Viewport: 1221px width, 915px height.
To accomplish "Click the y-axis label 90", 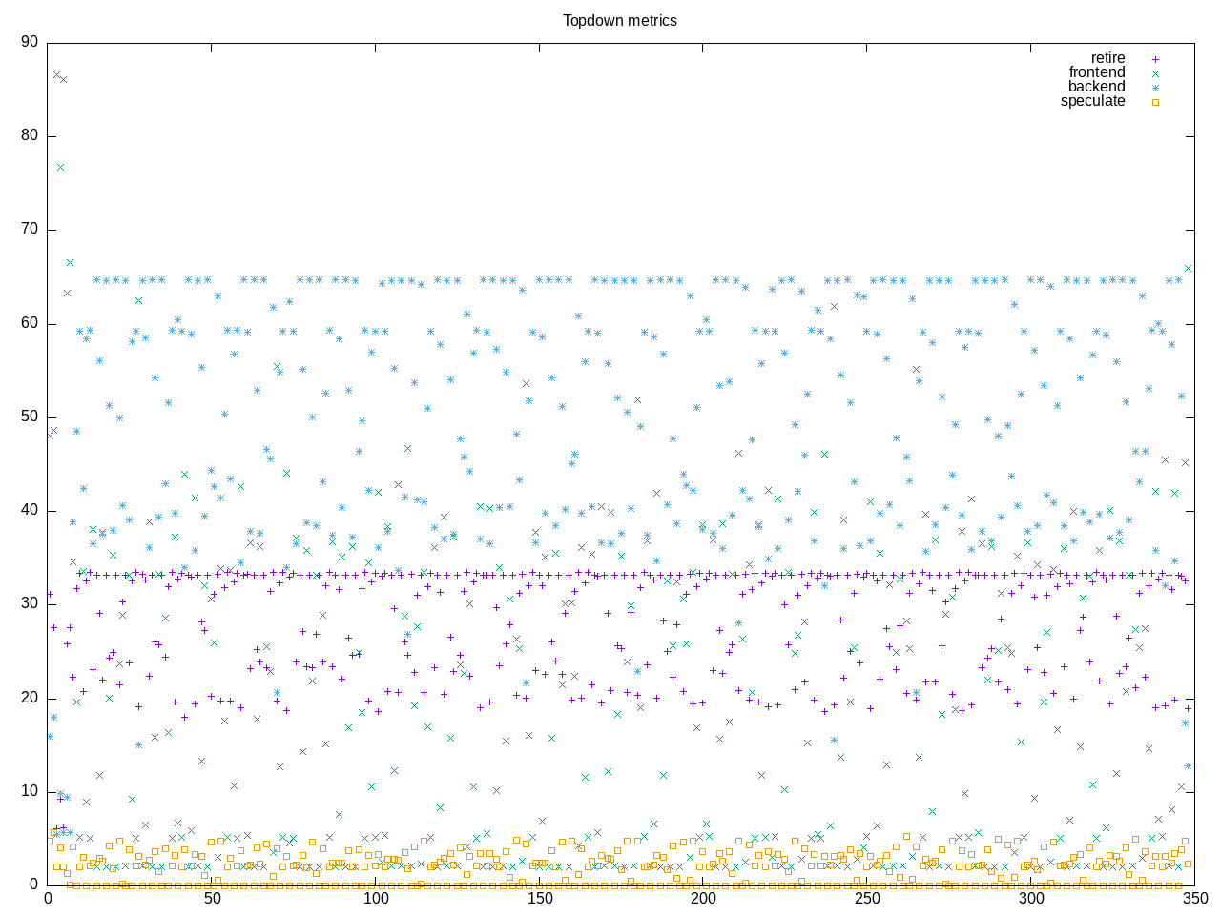I will point(29,42).
